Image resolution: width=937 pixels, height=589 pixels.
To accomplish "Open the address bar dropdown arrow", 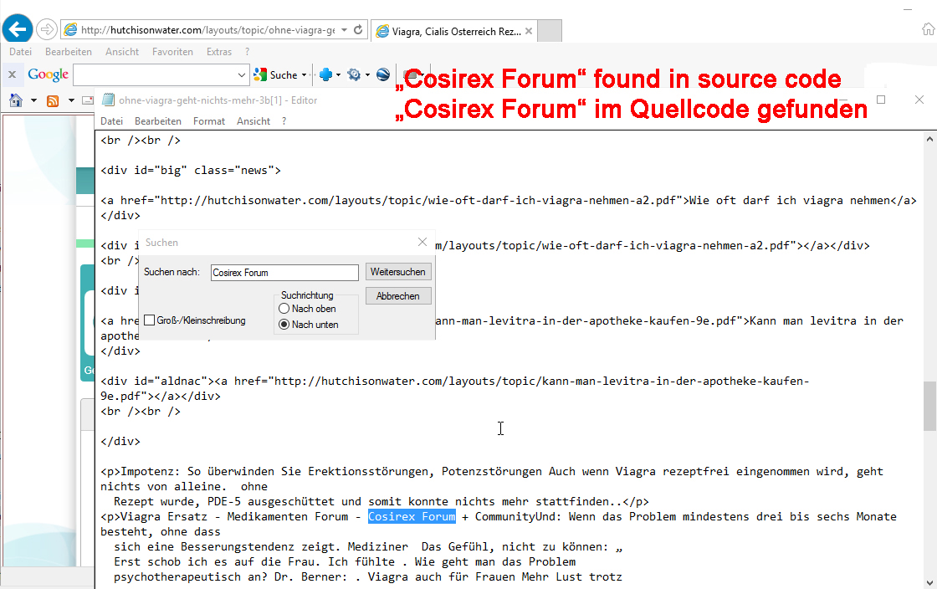I will [x=344, y=30].
